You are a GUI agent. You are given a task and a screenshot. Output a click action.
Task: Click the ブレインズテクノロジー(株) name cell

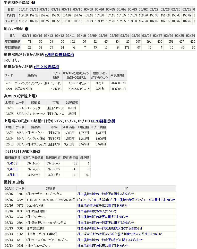click(32, 83)
